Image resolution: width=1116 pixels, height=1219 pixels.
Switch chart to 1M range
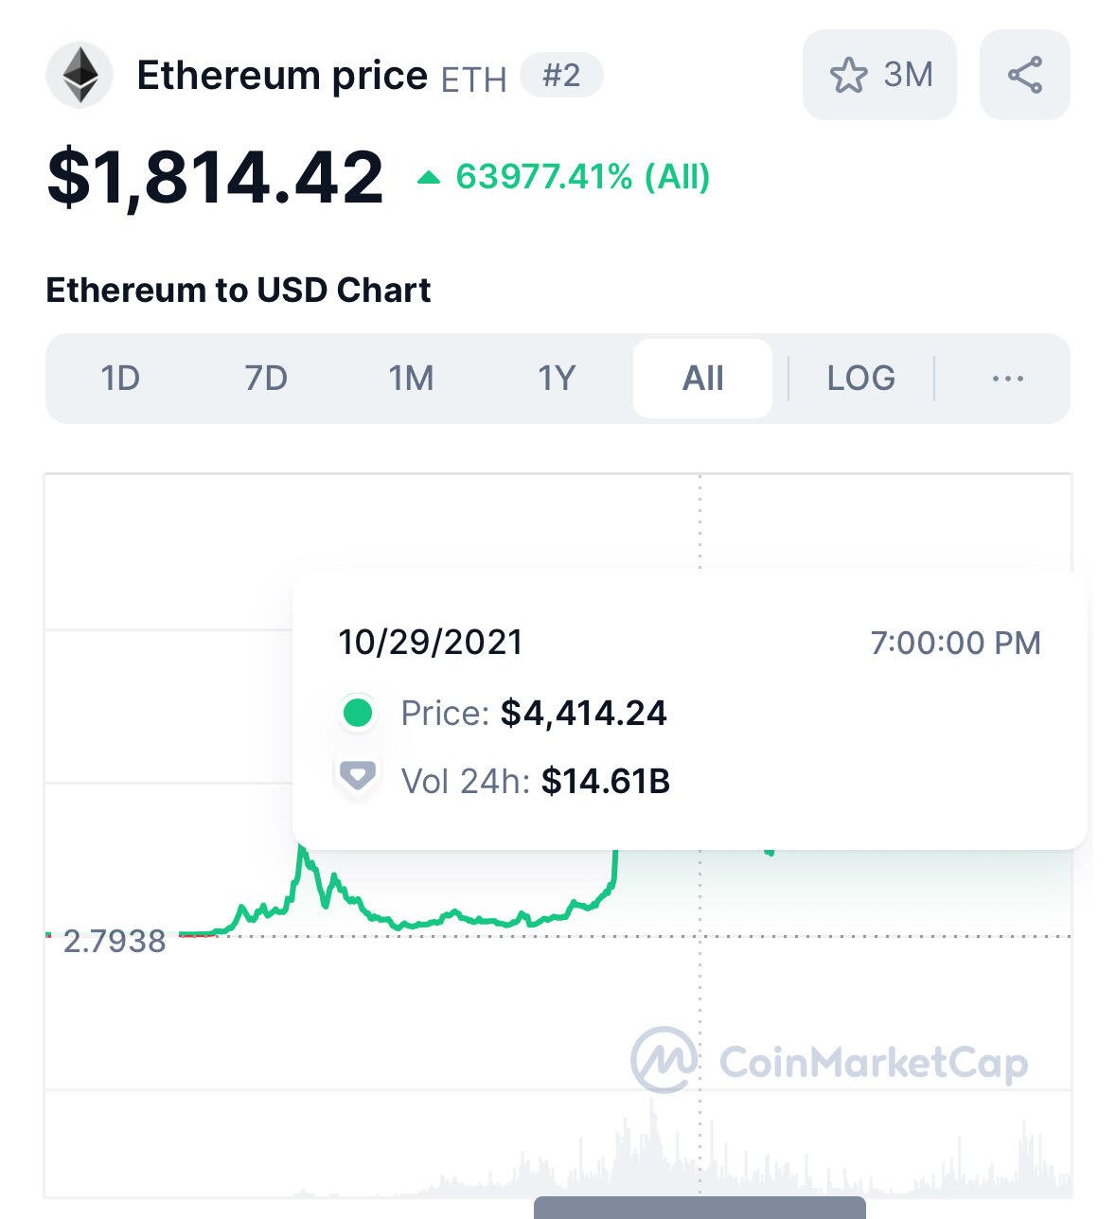coord(411,379)
